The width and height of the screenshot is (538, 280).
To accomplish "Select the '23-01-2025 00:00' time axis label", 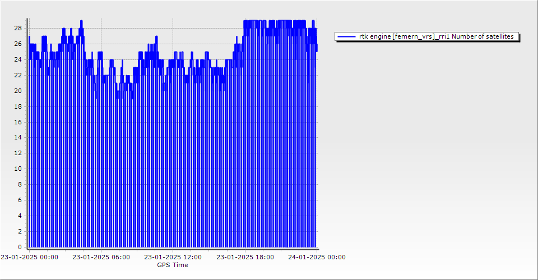I will (x=29, y=257).
